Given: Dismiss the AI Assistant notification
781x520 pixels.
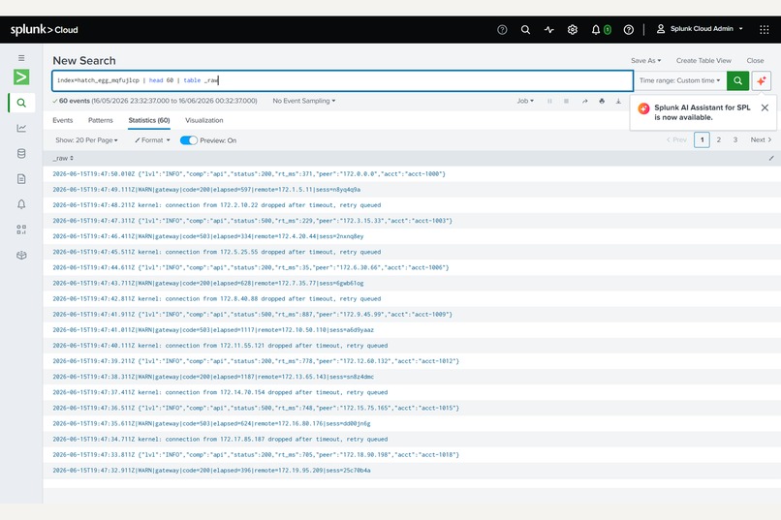Looking at the screenshot, I should click(765, 108).
